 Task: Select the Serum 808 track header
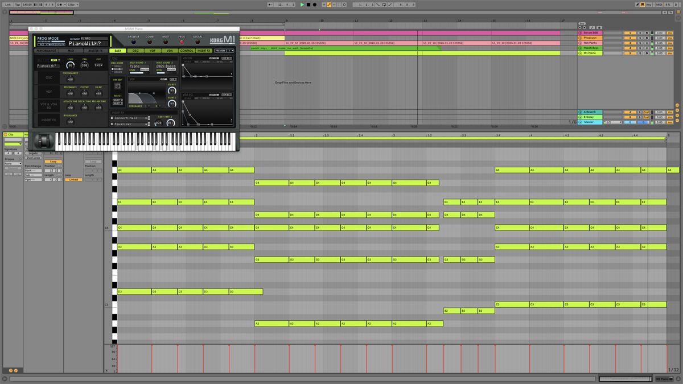pyautogui.click(x=590, y=32)
